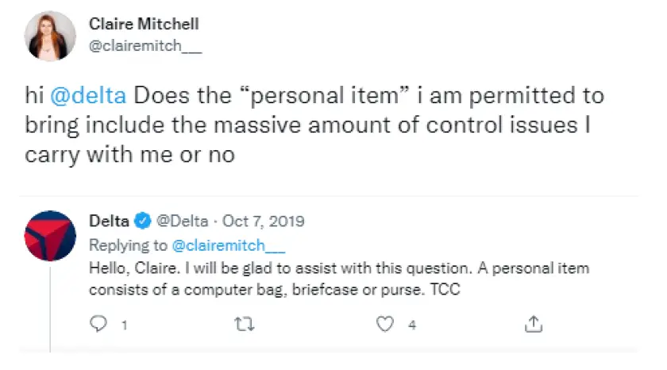
Task: Open the Delta logo avatar
Action: [50, 236]
